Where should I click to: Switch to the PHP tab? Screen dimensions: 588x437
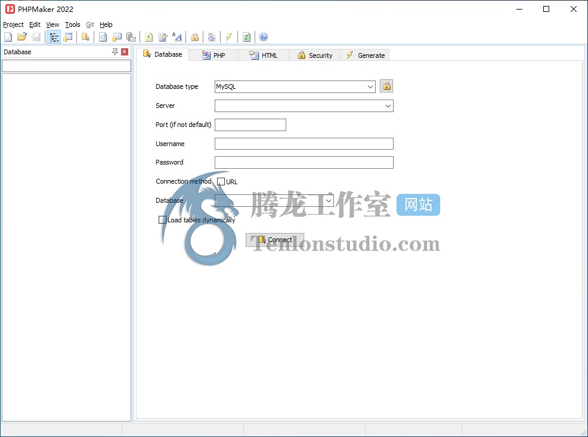(x=213, y=55)
